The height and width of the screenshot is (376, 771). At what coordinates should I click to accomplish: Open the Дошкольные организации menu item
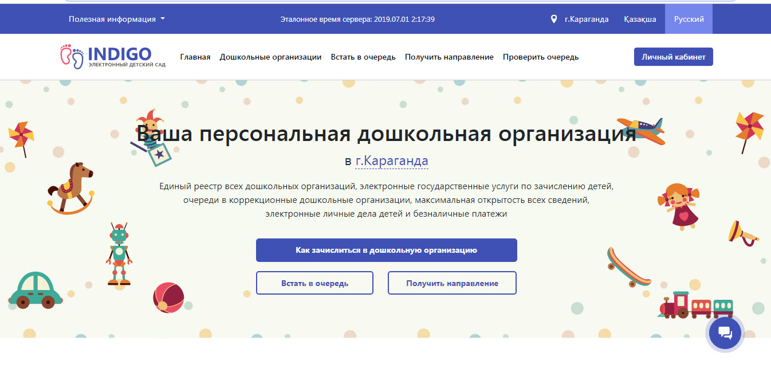tap(270, 57)
